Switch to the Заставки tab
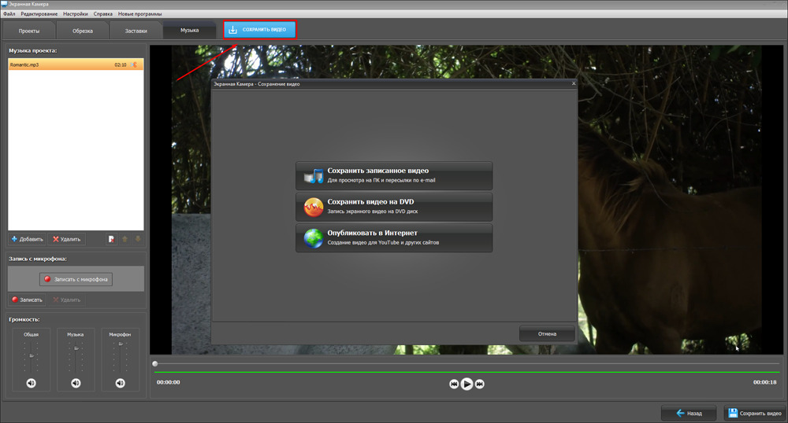 [x=136, y=31]
